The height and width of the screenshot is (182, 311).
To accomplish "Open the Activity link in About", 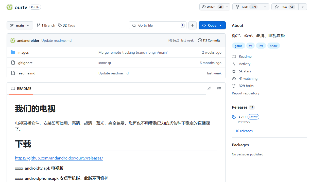I will (x=241, y=64).
